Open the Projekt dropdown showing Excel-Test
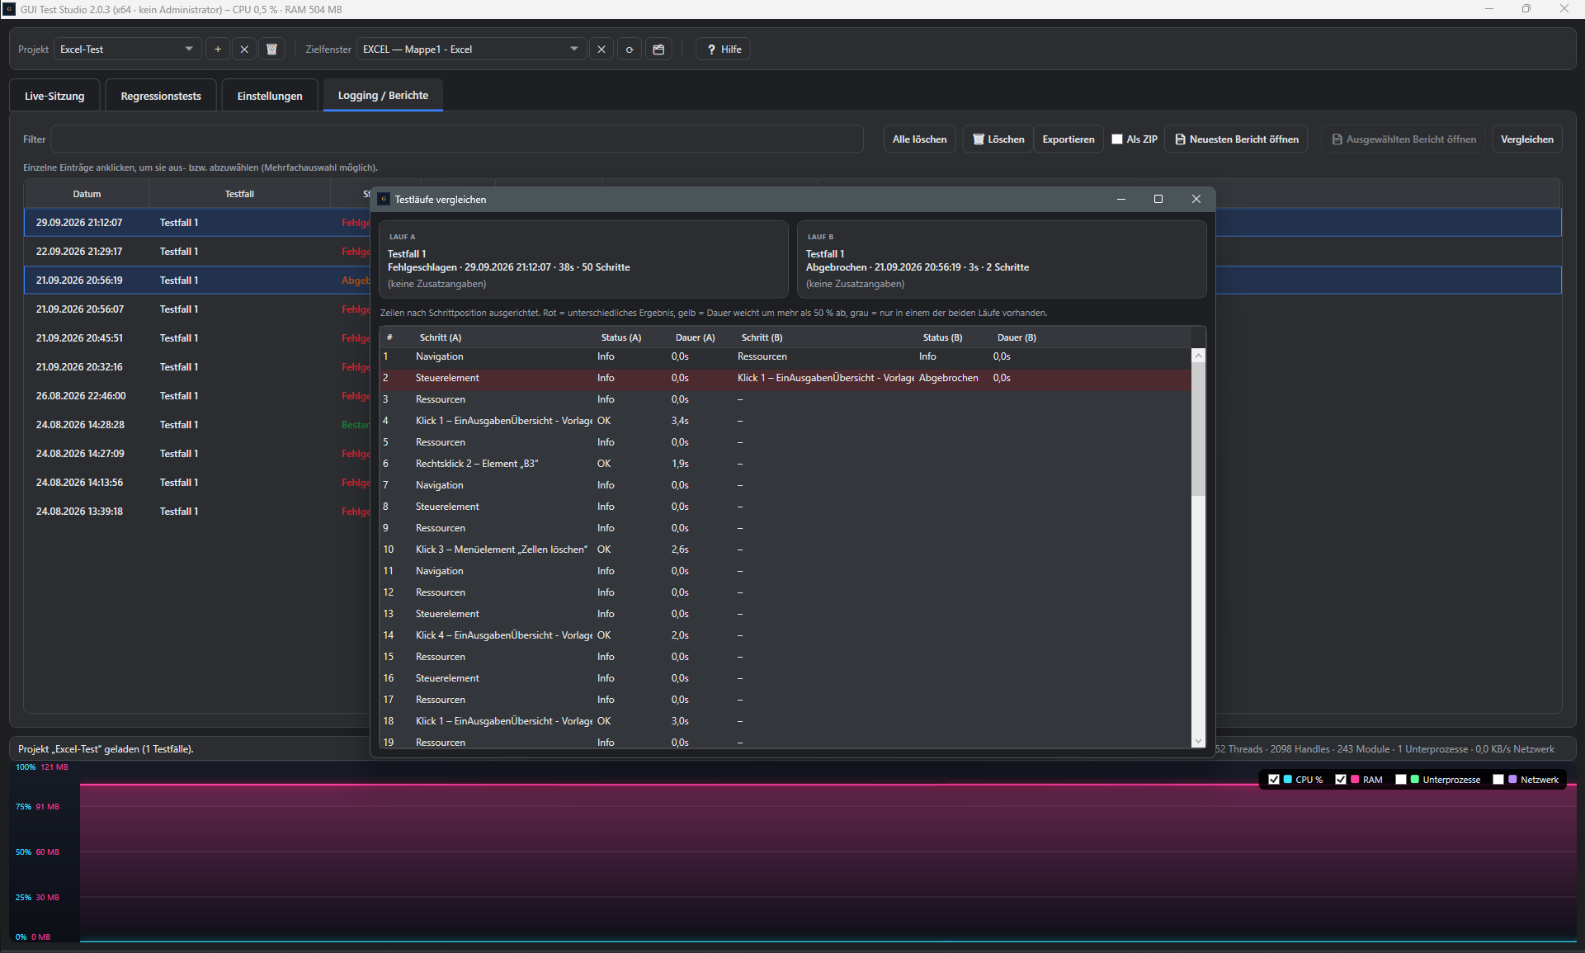Viewport: 1585px width, 953px height. coord(128,50)
